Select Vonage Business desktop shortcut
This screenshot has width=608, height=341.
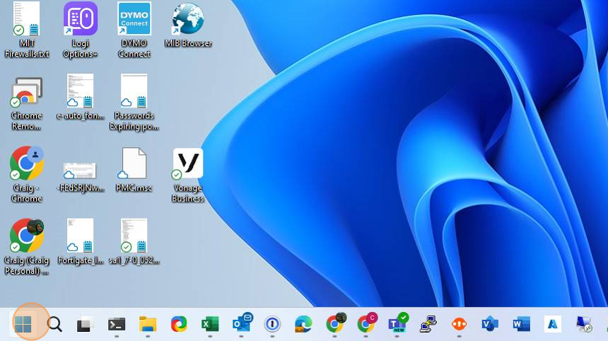tap(187, 175)
